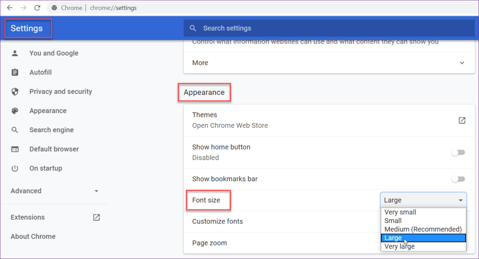Click the external-link icon for Themes
This screenshot has height=259, width=479.
coord(462,120)
